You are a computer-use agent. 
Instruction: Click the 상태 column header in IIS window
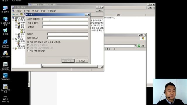pyautogui.click(x=131, y=15)
